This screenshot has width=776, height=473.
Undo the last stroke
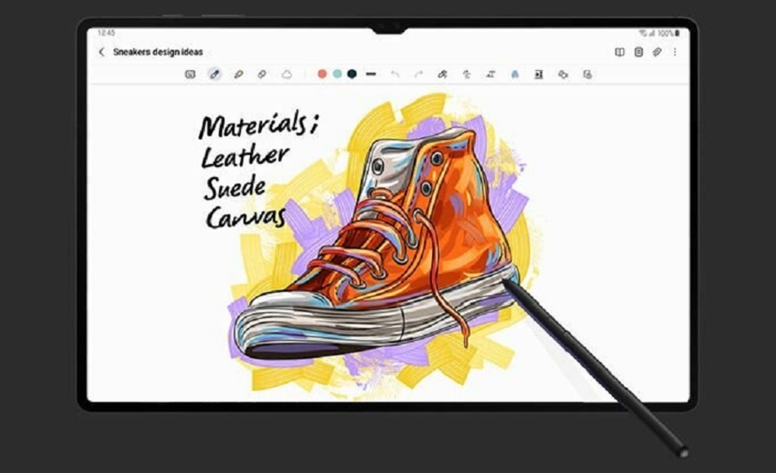click(x=395, y=74)
